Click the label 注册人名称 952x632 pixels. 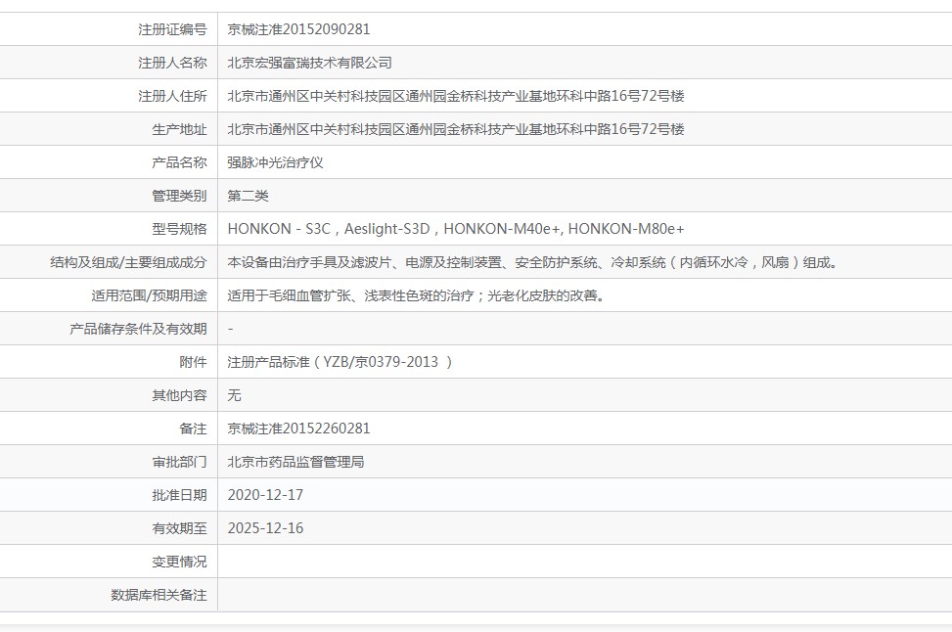[x=172, y=63]
